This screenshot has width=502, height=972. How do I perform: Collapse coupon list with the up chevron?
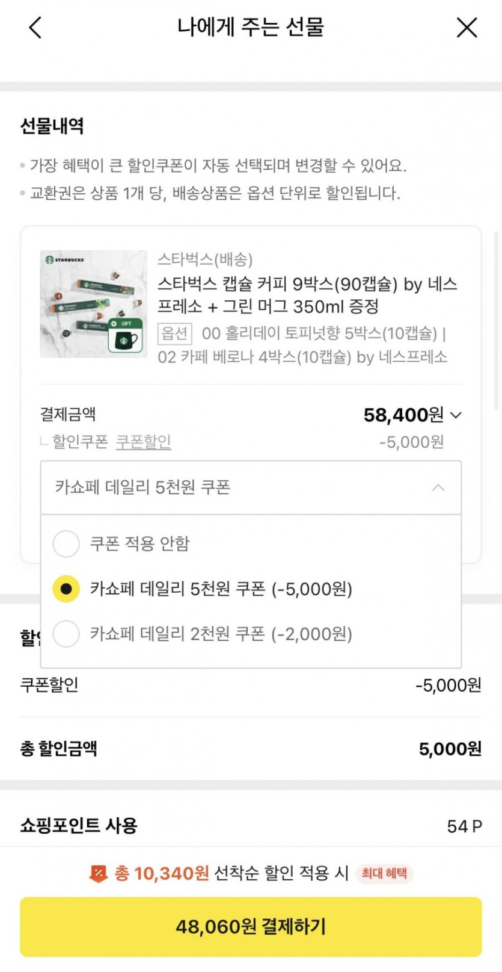click(x=438, y=488)
